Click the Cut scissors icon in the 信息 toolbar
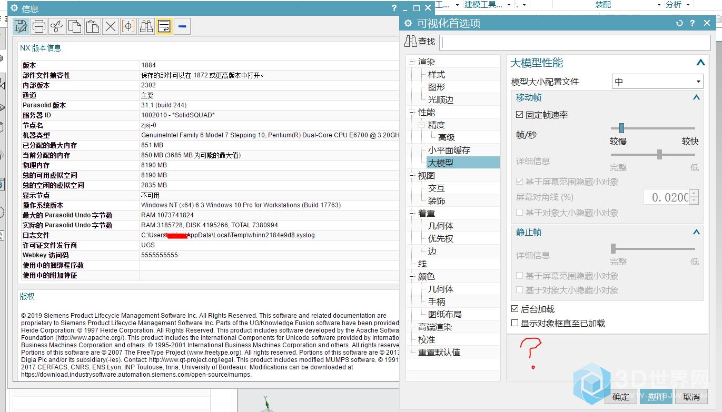The width and height of the screenshot is (722, 412). click(57, 26)
